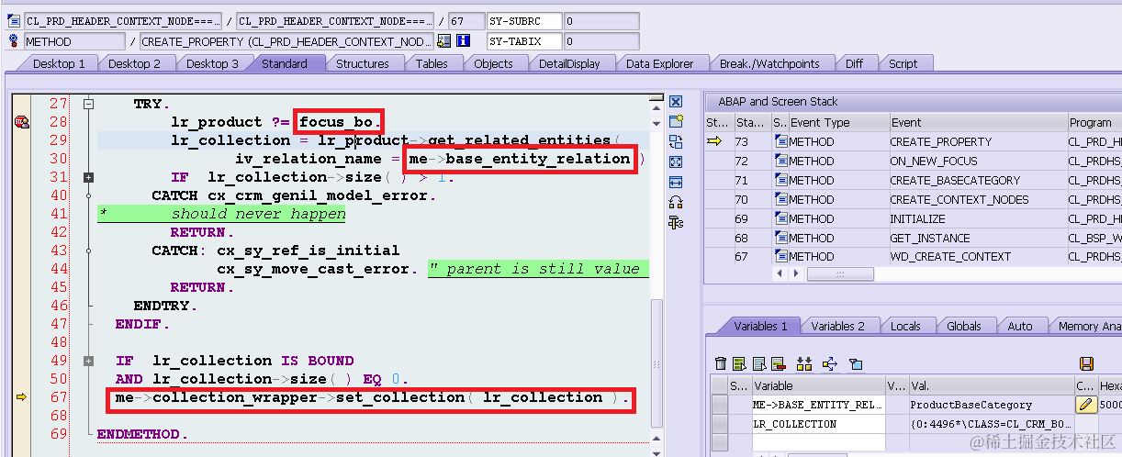Screen dimensions: 1122x457
Task: Click the filter-style icon in the Variables toolbar
Action: pyautogui.click(x=856, y=364)
